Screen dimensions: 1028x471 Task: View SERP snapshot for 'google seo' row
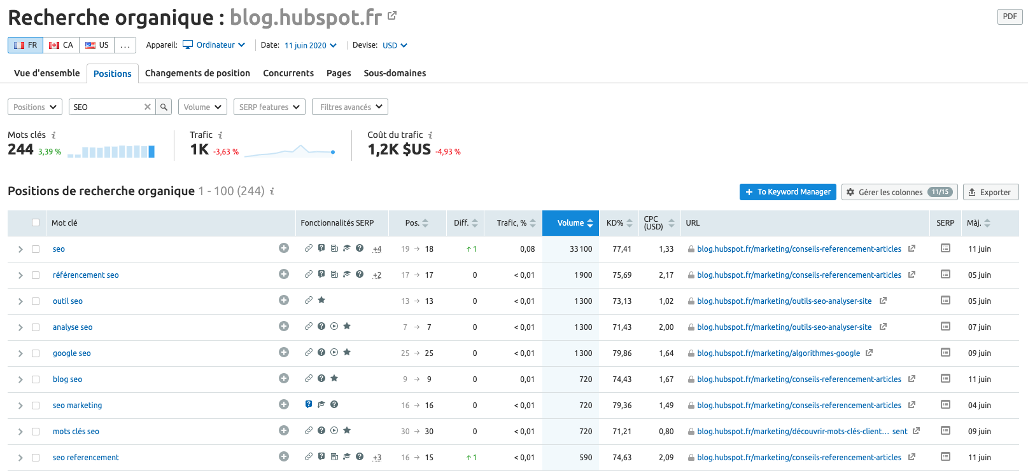click(x=945, y=353)
